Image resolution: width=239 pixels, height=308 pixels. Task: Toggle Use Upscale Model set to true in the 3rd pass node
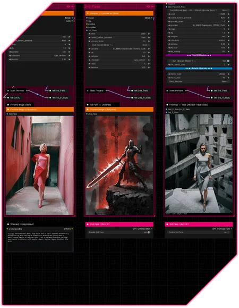tap(199, 61)
